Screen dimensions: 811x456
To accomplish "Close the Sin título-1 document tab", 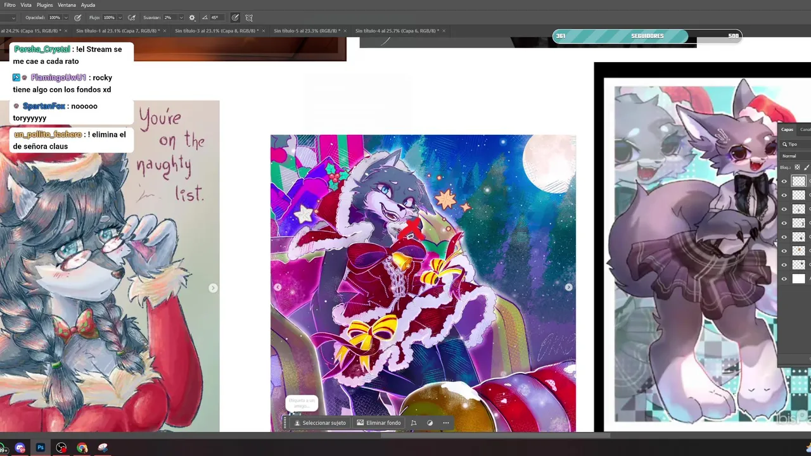I will [165, 30].
